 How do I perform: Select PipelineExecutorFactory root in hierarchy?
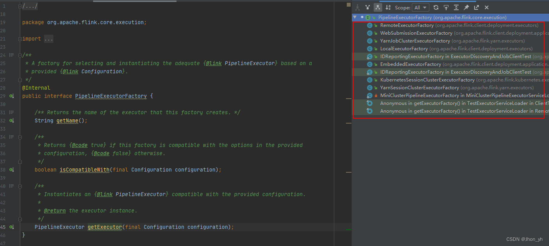click(450, 18)
